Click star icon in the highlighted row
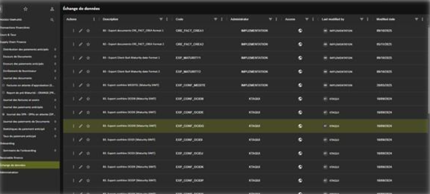 tap(88, 126)
